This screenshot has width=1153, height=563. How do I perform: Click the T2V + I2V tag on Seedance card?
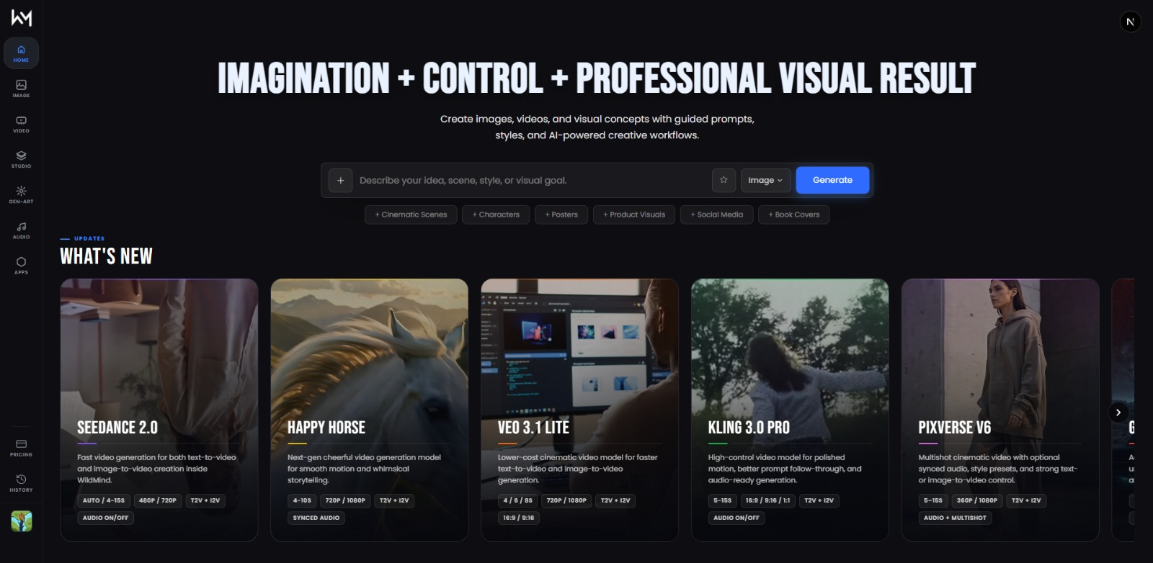tap(205, 500)
